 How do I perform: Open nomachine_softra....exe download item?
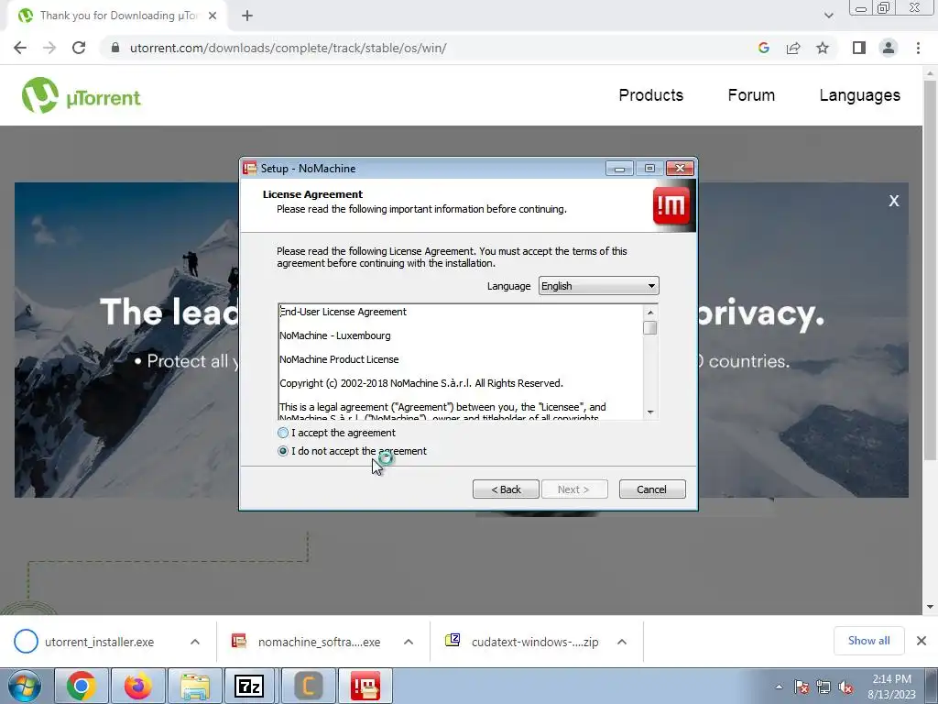click(x=306, y=642)
